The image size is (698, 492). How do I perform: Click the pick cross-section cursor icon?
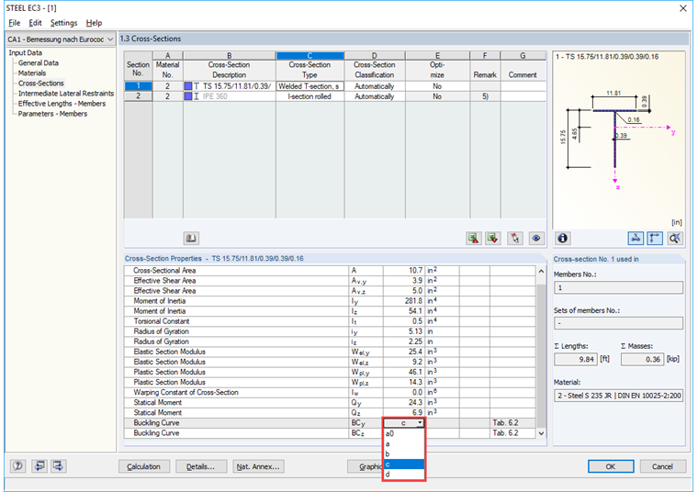click(515, 239)
